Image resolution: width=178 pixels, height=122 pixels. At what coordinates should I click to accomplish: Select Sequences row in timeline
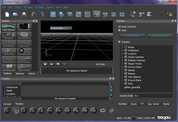pos(12,87)
